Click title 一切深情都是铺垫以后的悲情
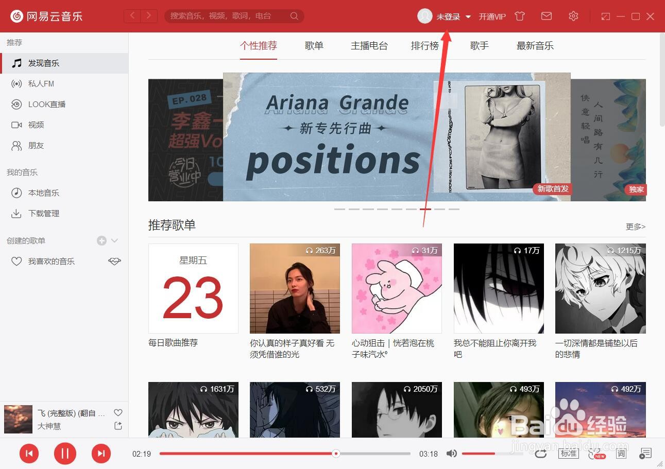 [x=596, y=349]
